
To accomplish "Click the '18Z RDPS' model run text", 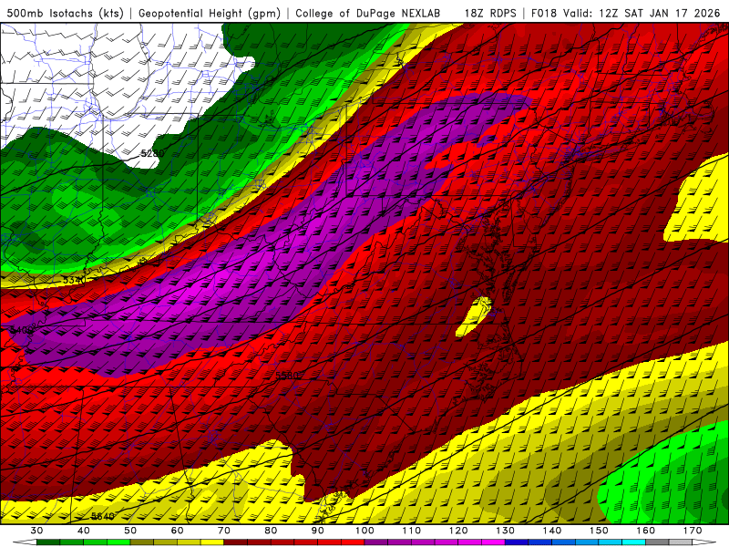I will 490,13.
